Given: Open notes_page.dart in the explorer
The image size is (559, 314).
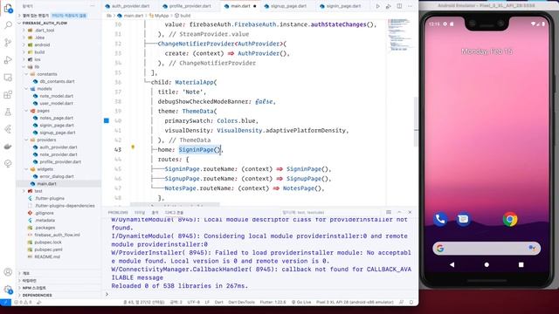Looking at the screenshot, I should (56, 118).
